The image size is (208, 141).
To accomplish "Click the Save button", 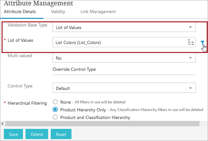I will pos(13,134).
